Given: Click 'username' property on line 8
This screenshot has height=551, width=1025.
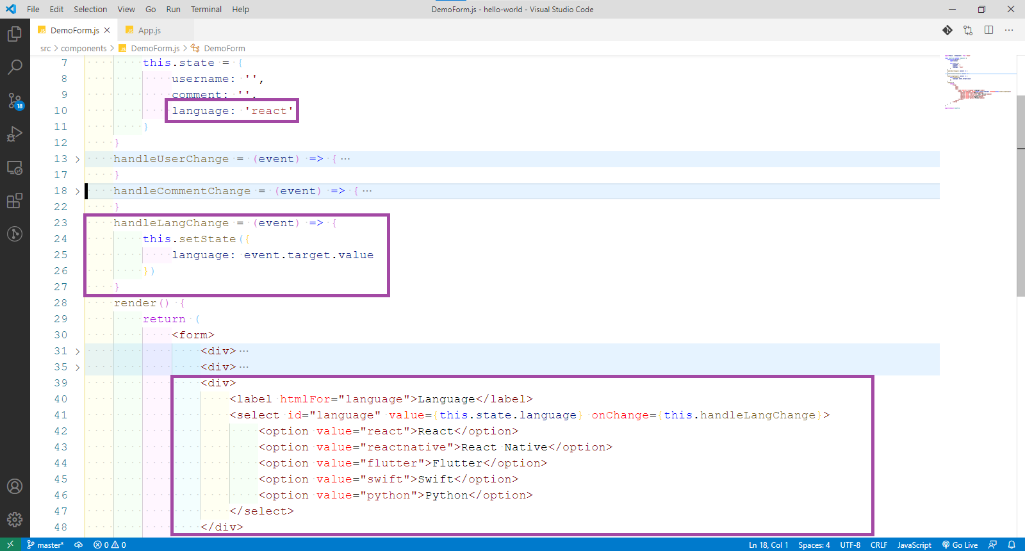Looking at the screenshot, I should coord(200,79).
